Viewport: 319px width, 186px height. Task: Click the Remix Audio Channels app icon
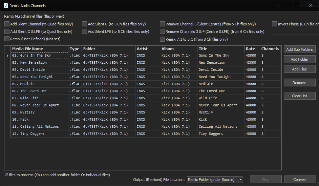tap(6, 5)
